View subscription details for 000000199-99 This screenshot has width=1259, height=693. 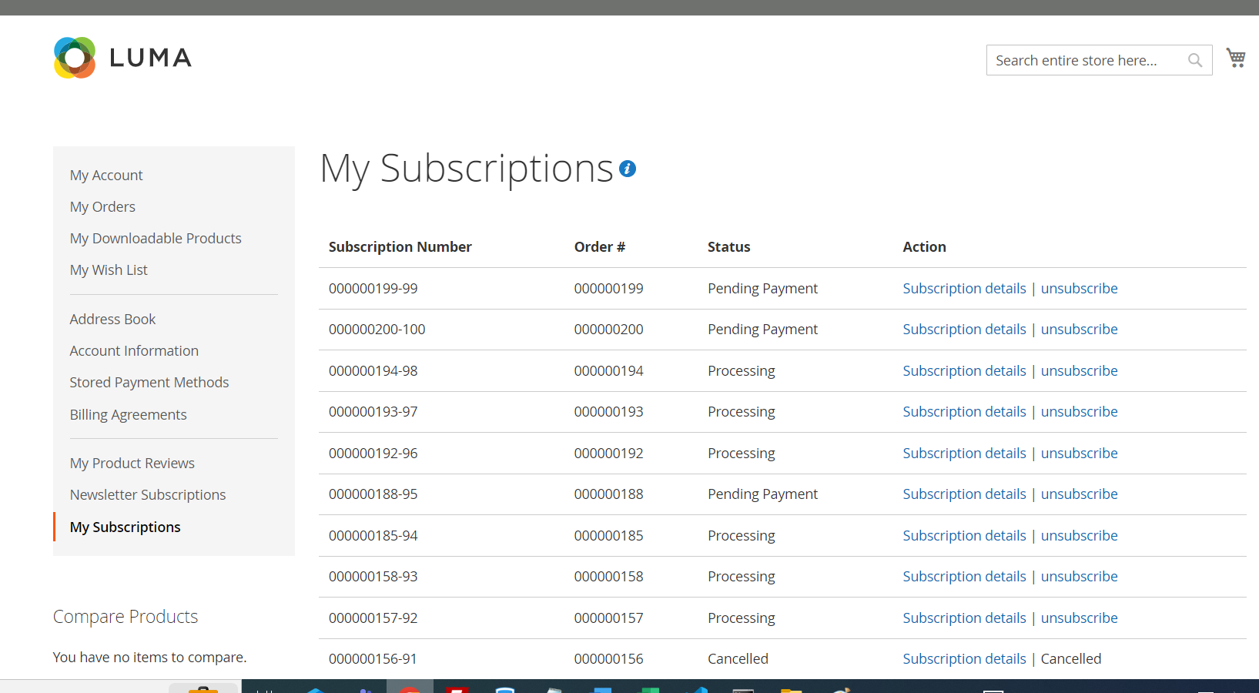(x=964, y=289)
